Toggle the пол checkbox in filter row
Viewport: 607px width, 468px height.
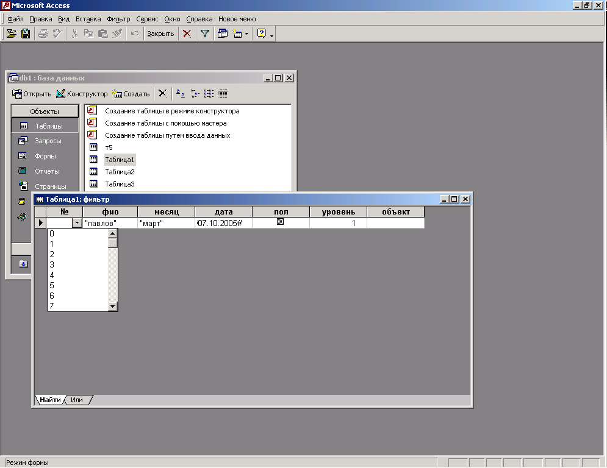pyautogui.click(x=280, y=222)
